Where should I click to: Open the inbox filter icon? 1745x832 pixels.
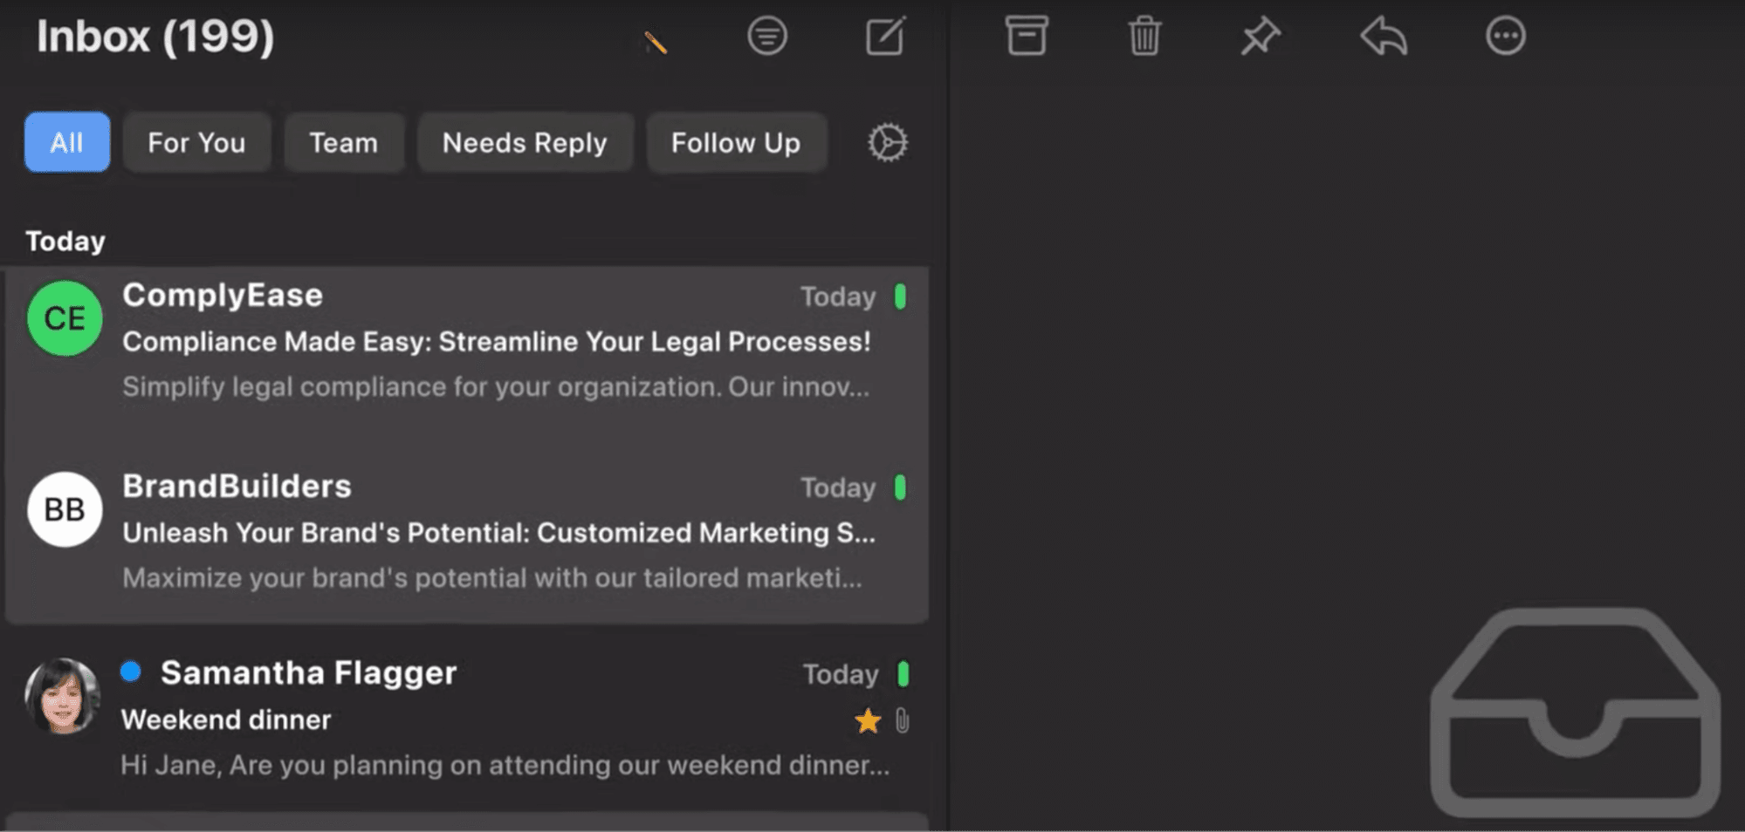[x=766, y=37]
